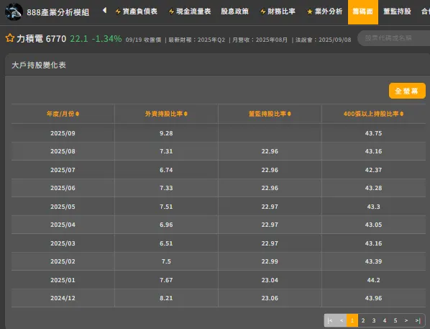The height and width of the screenshot is (329, 430).
Task: Click the 43.3 large-holder value
Action: click(x=373, y=207)
